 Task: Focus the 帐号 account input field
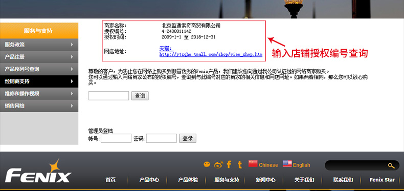[116, 138]
